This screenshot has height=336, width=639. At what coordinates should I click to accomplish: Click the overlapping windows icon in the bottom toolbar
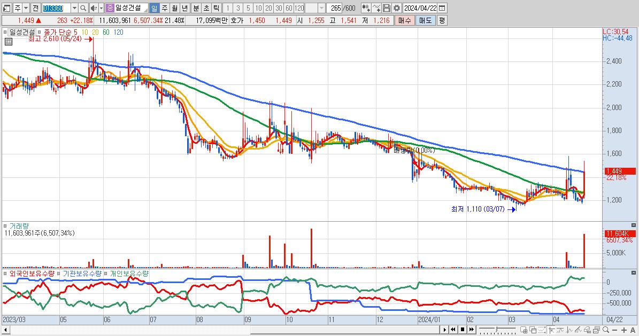(x=533, y=330)
